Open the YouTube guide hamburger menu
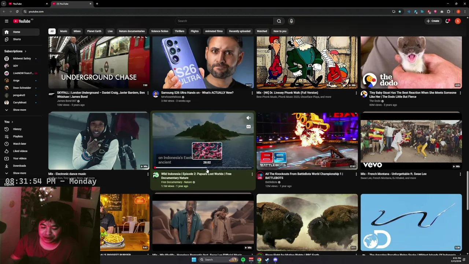469x264 pixels. (7, 21)
